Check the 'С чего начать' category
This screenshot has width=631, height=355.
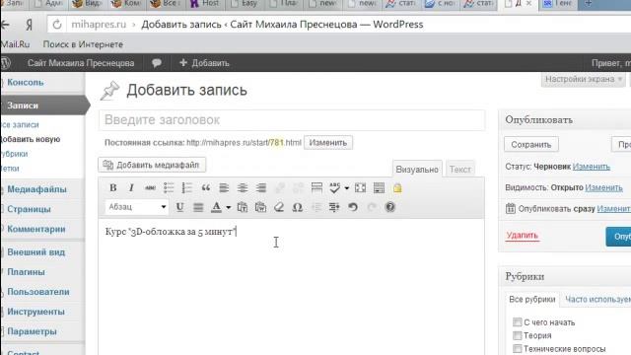point(517,322)
